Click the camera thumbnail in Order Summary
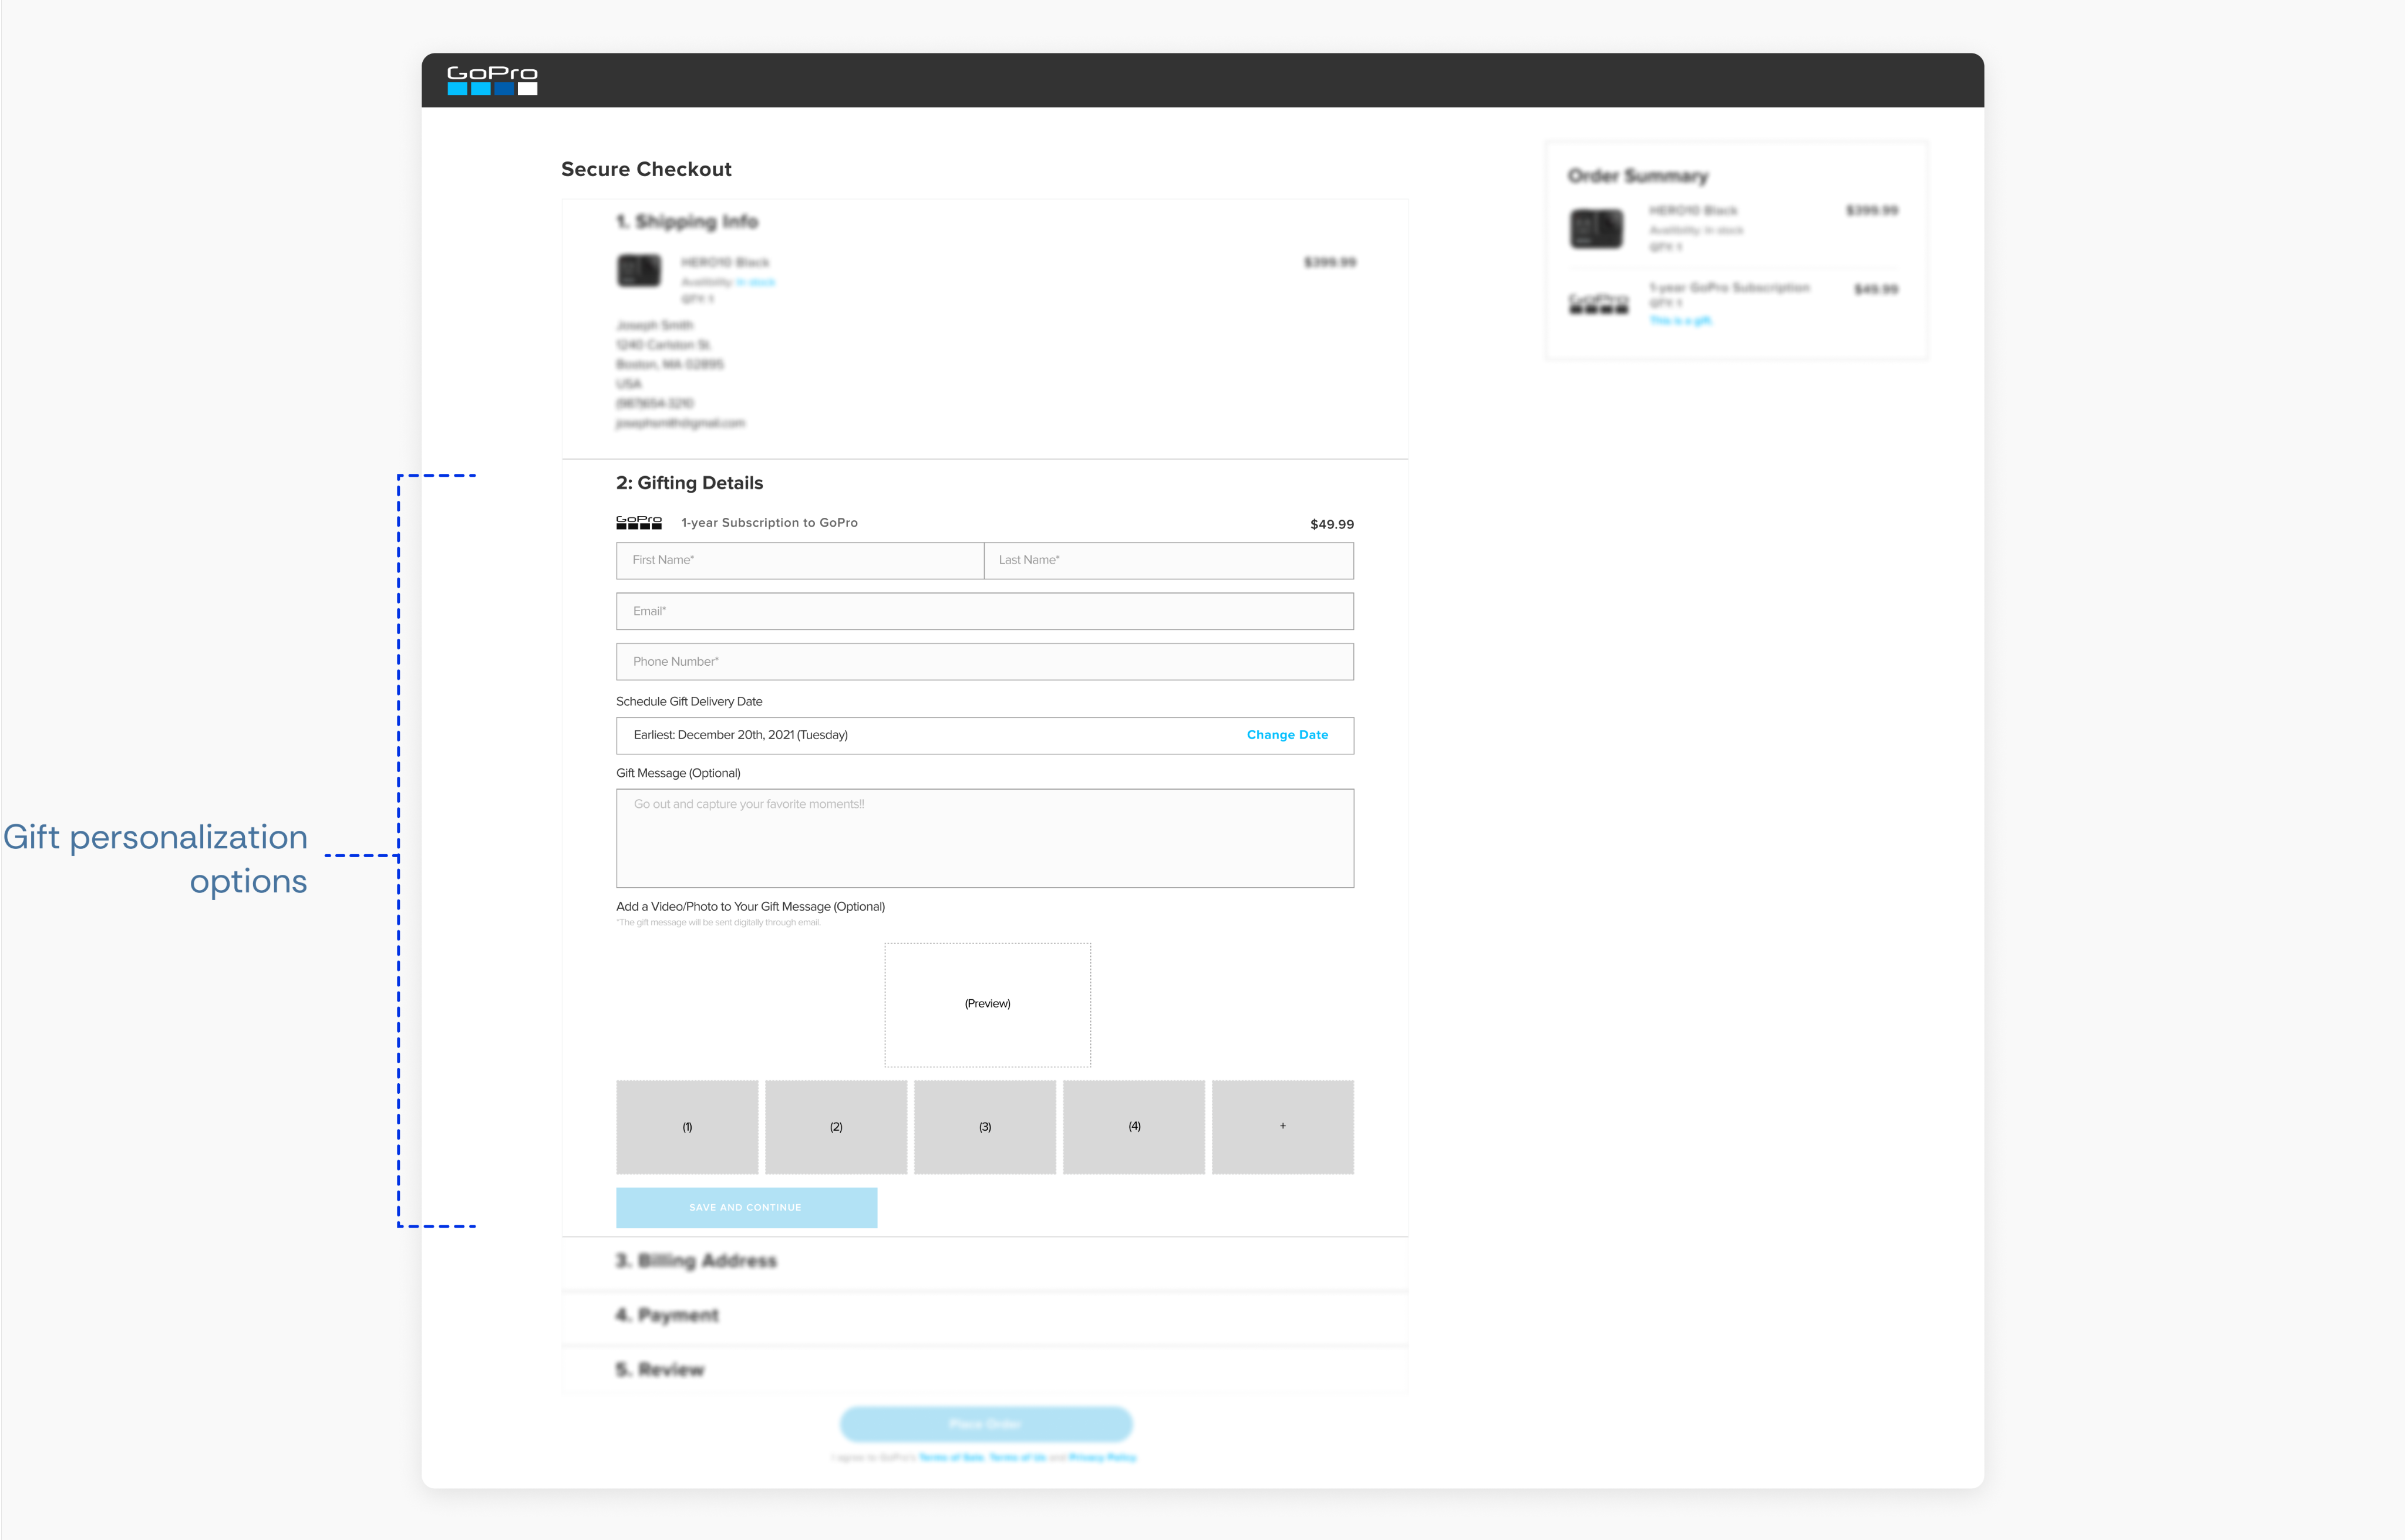This screenshot has width=2405, height=1540. coord(1596,229)
